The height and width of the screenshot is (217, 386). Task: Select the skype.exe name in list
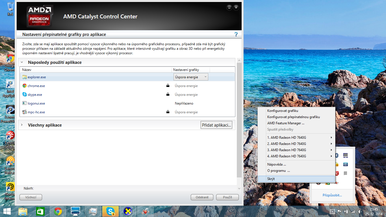[35, 95]
